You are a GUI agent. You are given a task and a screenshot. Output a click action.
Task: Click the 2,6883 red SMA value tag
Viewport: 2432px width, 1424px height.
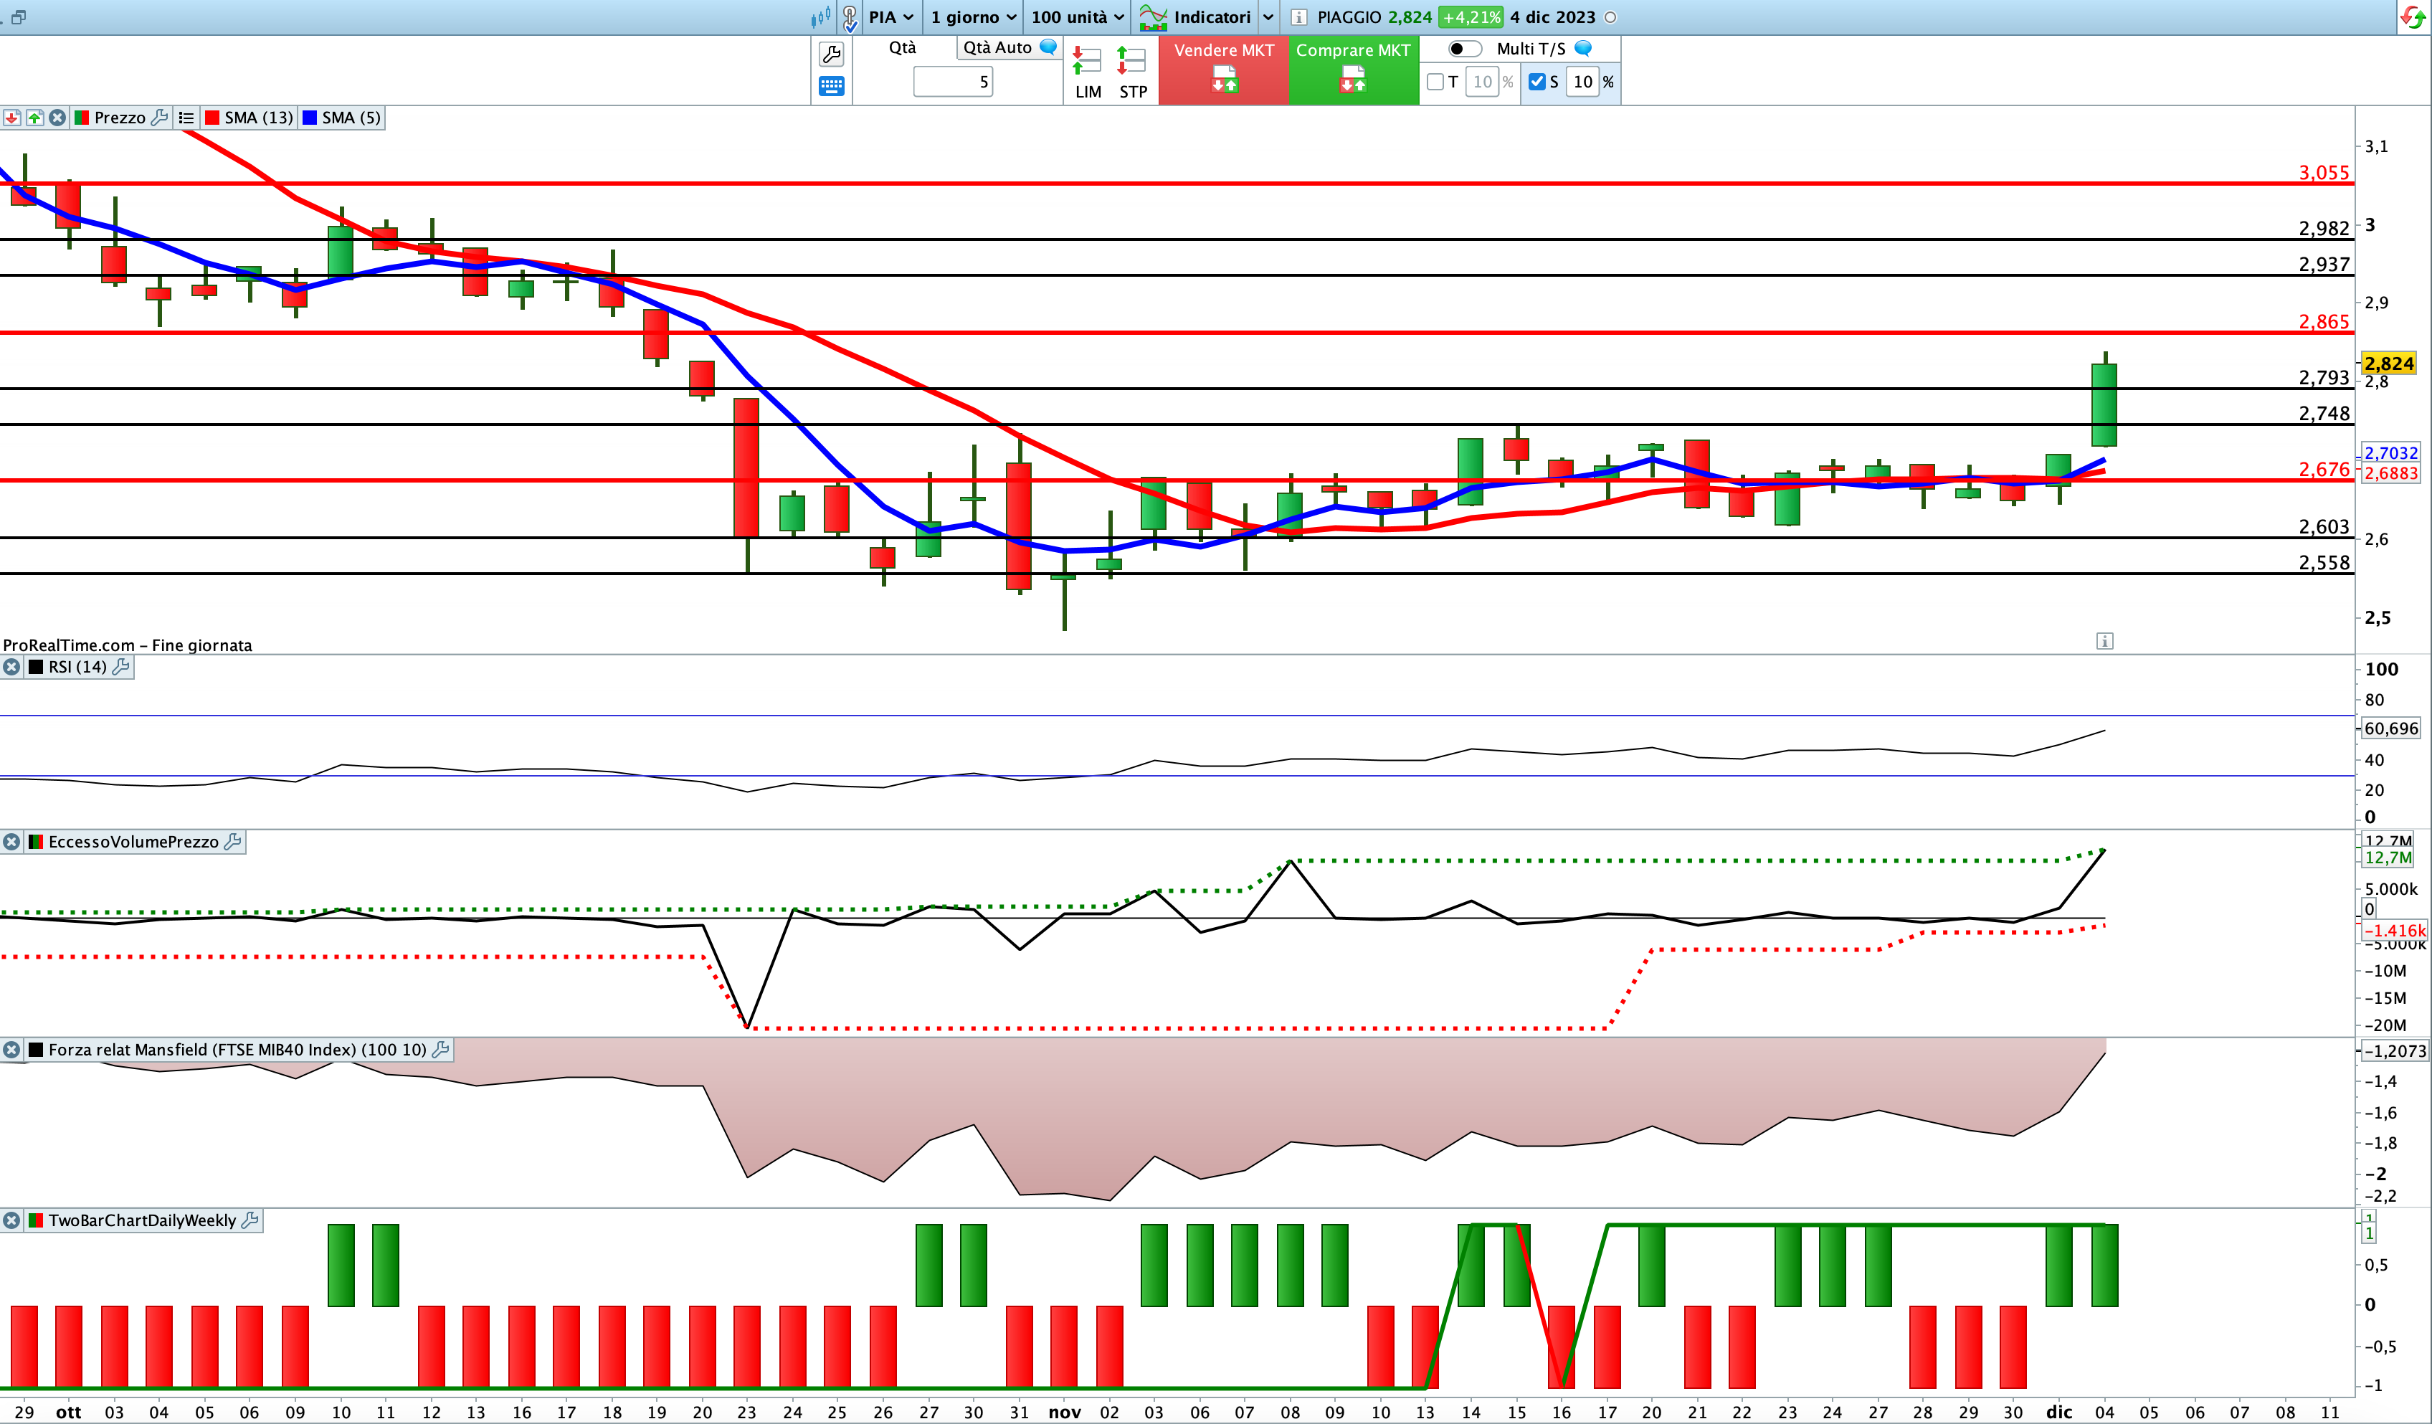tap(2390, 473)
